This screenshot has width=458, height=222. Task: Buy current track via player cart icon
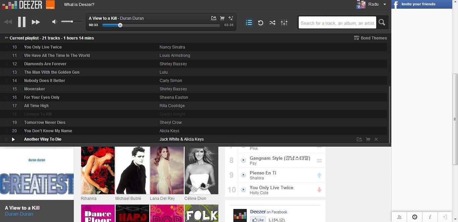click(x=222, y=18)
